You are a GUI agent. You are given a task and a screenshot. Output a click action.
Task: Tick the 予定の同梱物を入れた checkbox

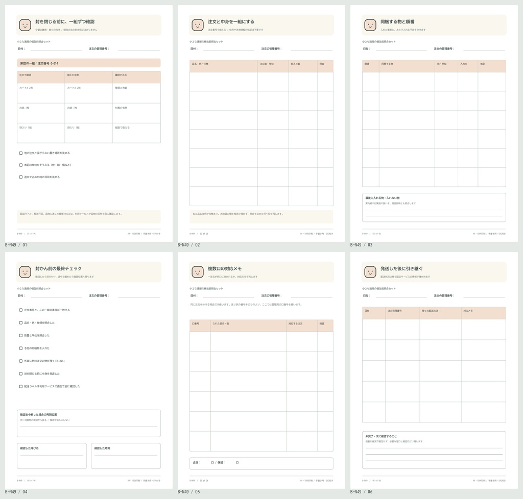click(x=20, y=348)
